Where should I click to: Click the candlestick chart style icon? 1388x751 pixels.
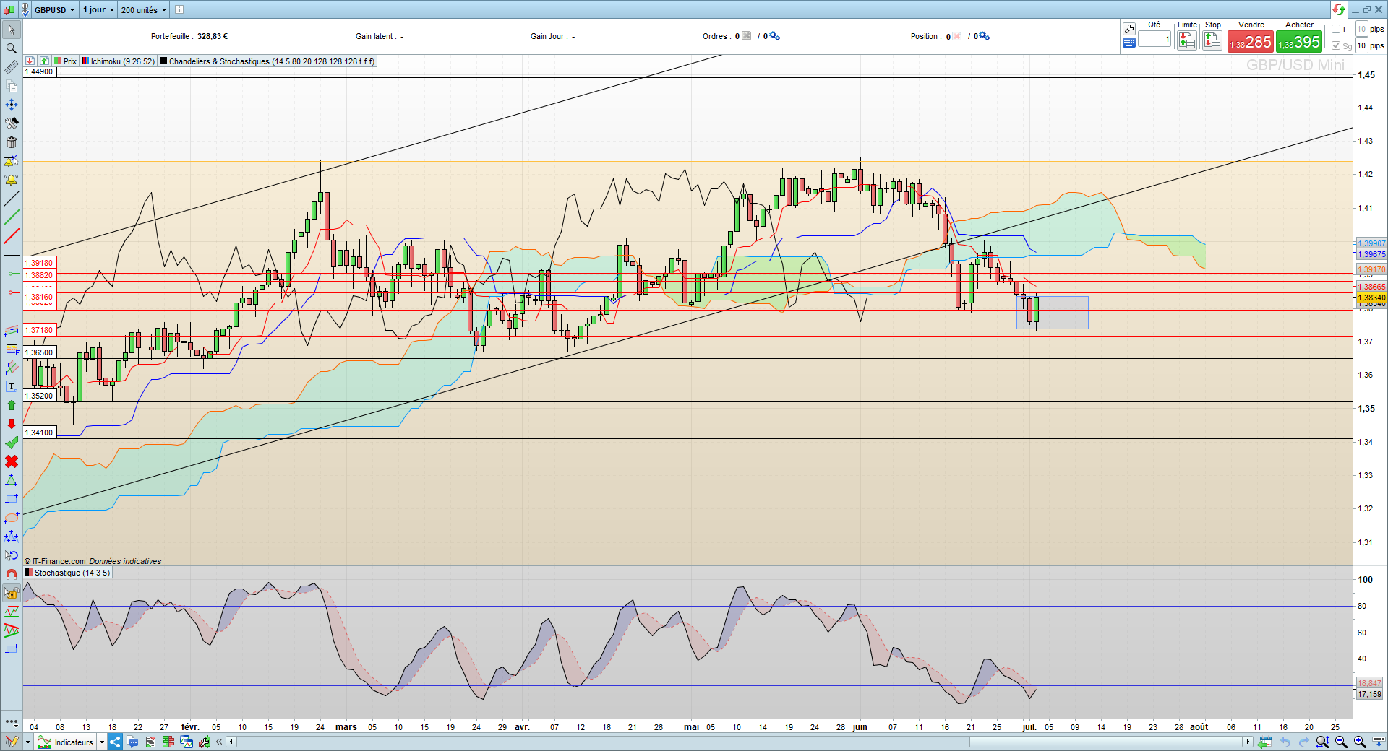(9, 9)
